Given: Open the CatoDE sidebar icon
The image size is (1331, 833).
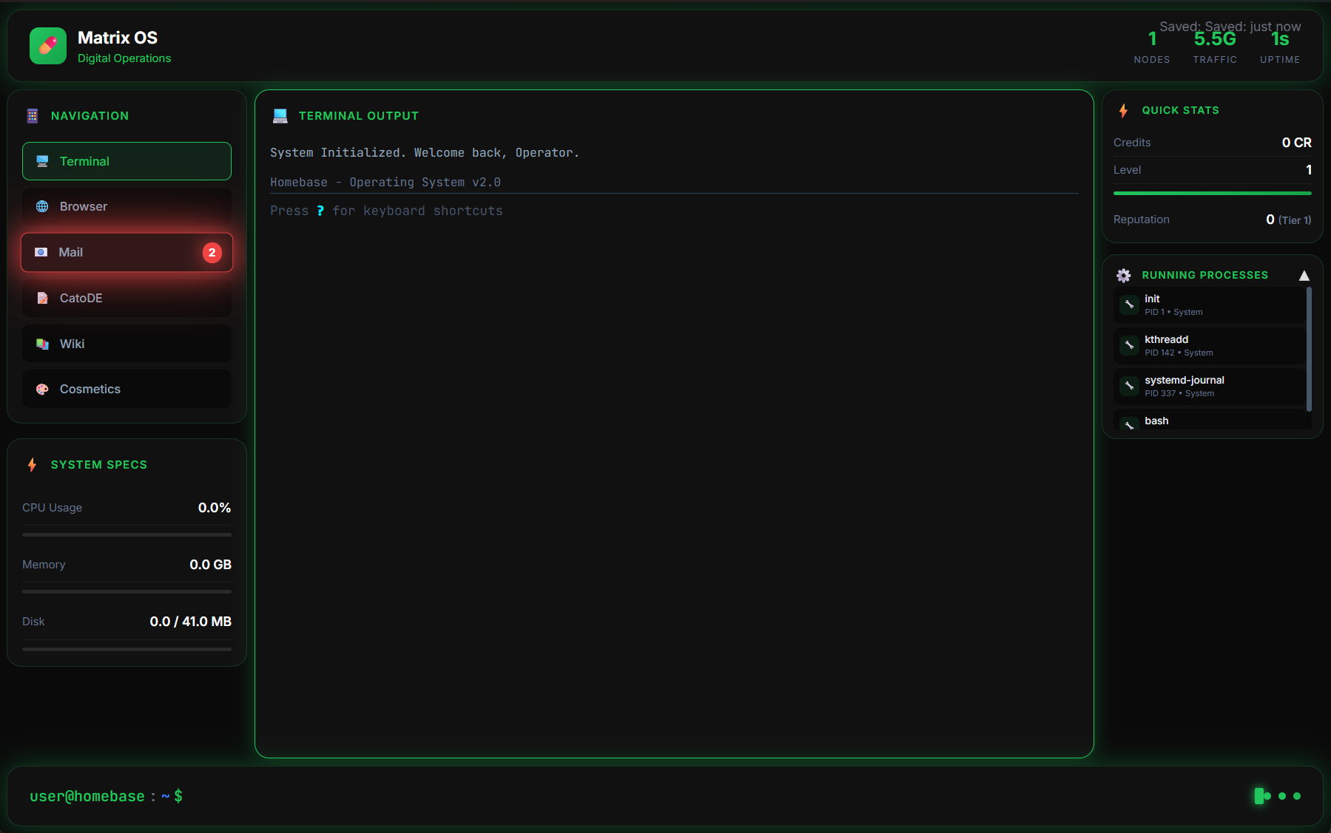Looking at the screenshot, I should pos(42,298).
